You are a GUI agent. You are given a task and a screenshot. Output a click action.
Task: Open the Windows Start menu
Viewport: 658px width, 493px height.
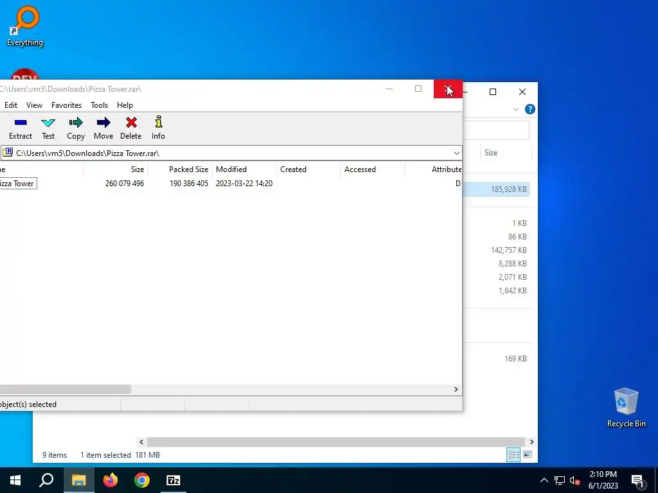pos(15,480)
